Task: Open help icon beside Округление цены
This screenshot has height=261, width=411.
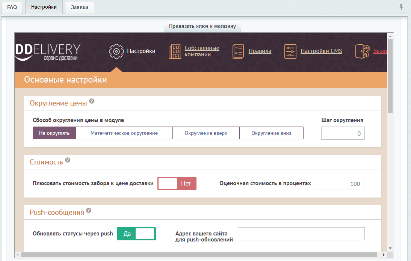Action: [x=92, y=101]
